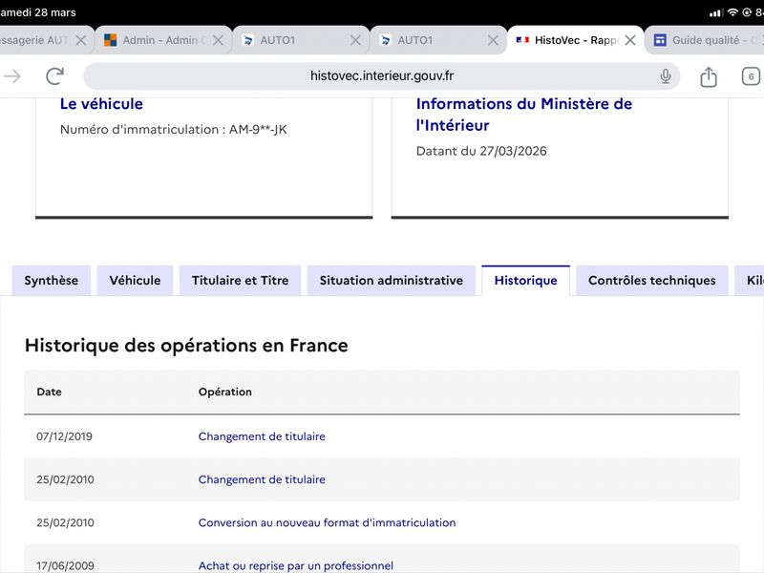Open Achat ou reprise par un professionnel
The height and width of the screenshot is (573, 764).
(x=295, y=565)
